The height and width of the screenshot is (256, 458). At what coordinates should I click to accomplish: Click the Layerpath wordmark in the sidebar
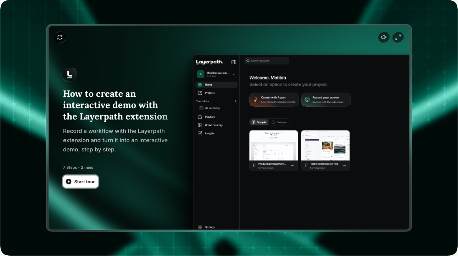[210, 62]
